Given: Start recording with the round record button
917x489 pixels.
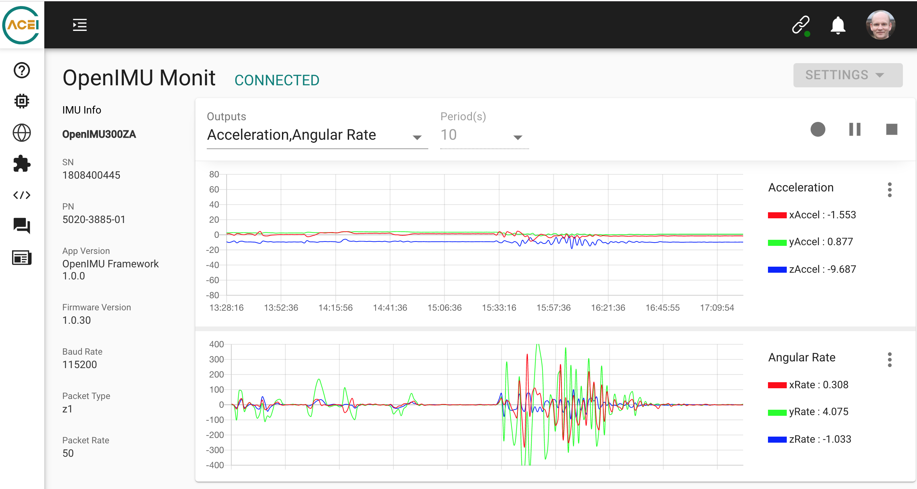Looking at the screenshot, I should pos(818,129).
